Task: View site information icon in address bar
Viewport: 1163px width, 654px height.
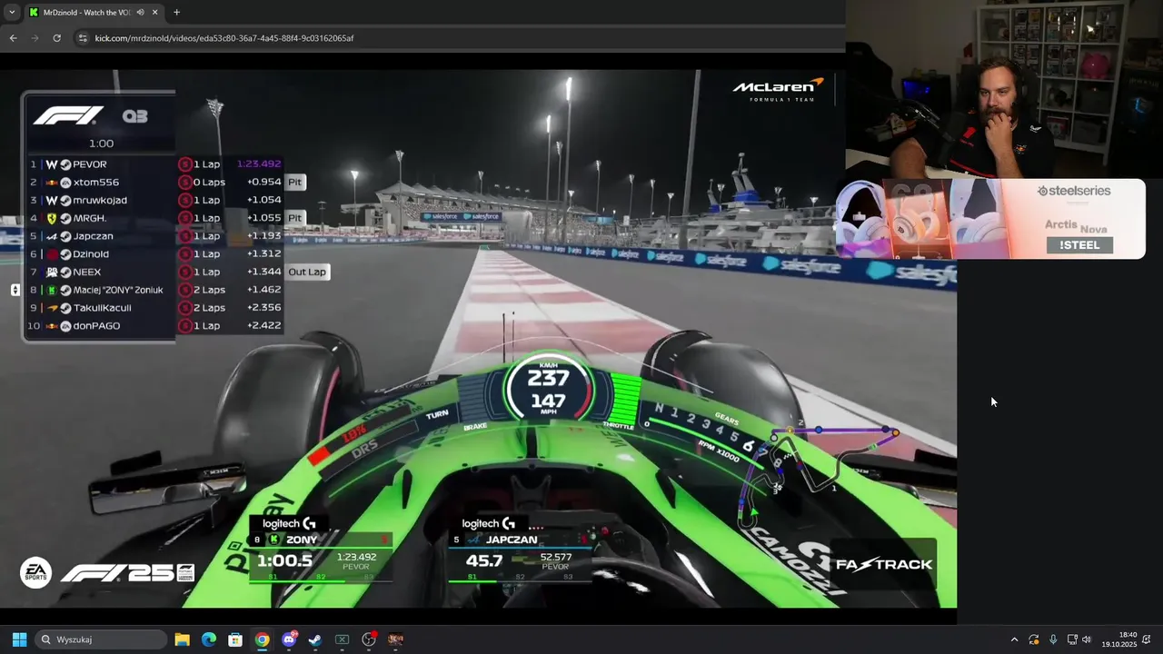Action: tap(83, 38)
